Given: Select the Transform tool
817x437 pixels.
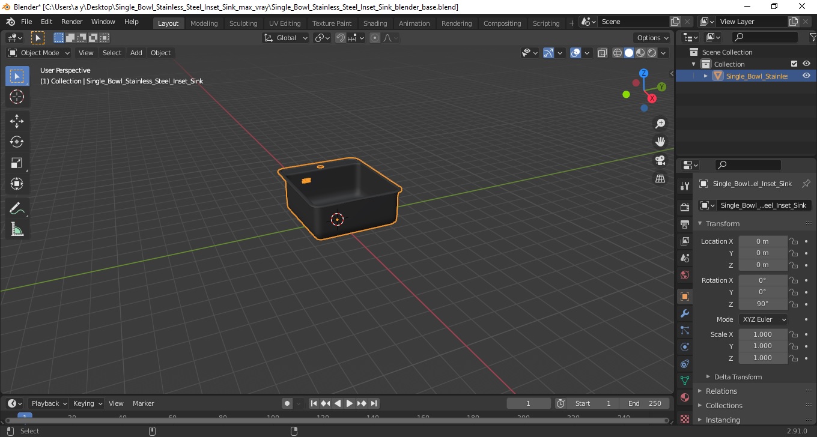Looking at the screenshot, I should click(17, 184).
